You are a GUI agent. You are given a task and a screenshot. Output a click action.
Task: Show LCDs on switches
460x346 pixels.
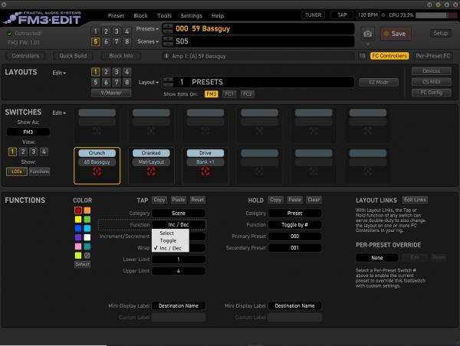[x=17, y=171]
